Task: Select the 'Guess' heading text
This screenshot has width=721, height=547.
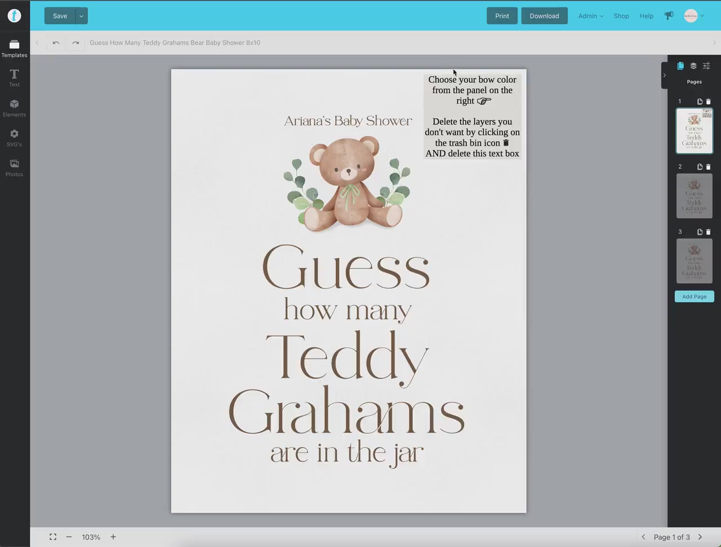Action: point(346,267)
